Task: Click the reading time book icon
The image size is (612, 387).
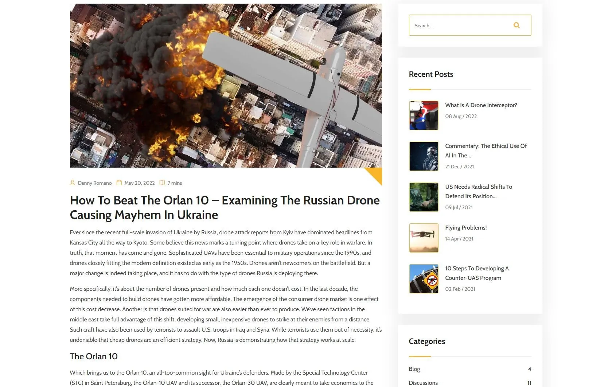Action: pos(162,183)
